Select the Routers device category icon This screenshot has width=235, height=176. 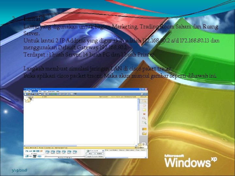27,151
